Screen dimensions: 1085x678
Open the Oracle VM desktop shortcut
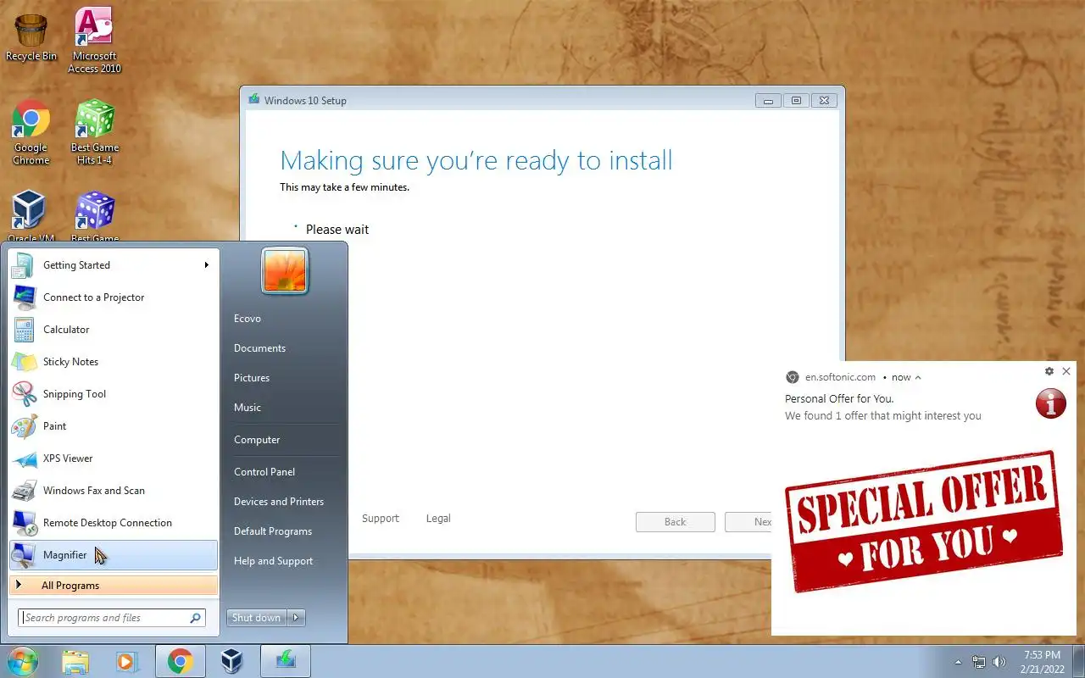(x=31, y=216)
